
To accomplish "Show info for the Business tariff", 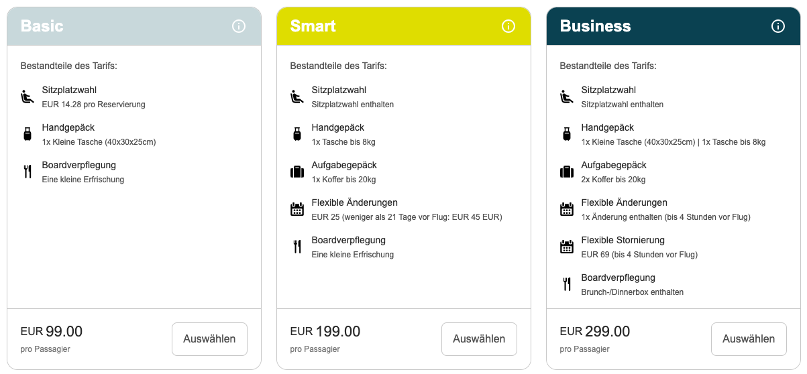I will click(x=778, y=26).
